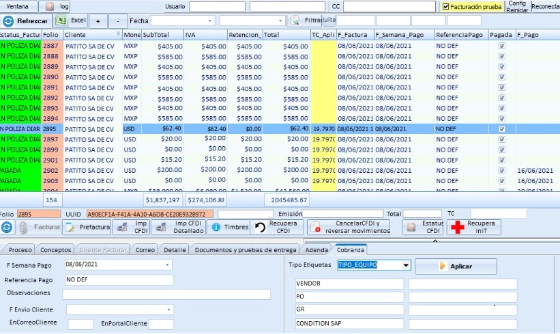Screen dimensions: 560x334
Task: Toggle Pagada checkbox for folio 2888
Action: click(502, 56)
